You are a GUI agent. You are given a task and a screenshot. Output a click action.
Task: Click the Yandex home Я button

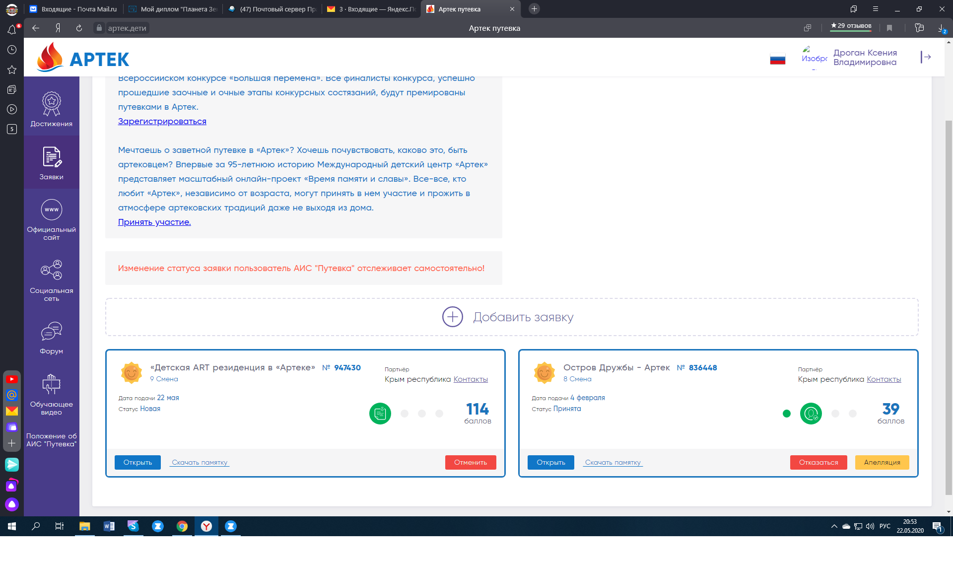58,28
